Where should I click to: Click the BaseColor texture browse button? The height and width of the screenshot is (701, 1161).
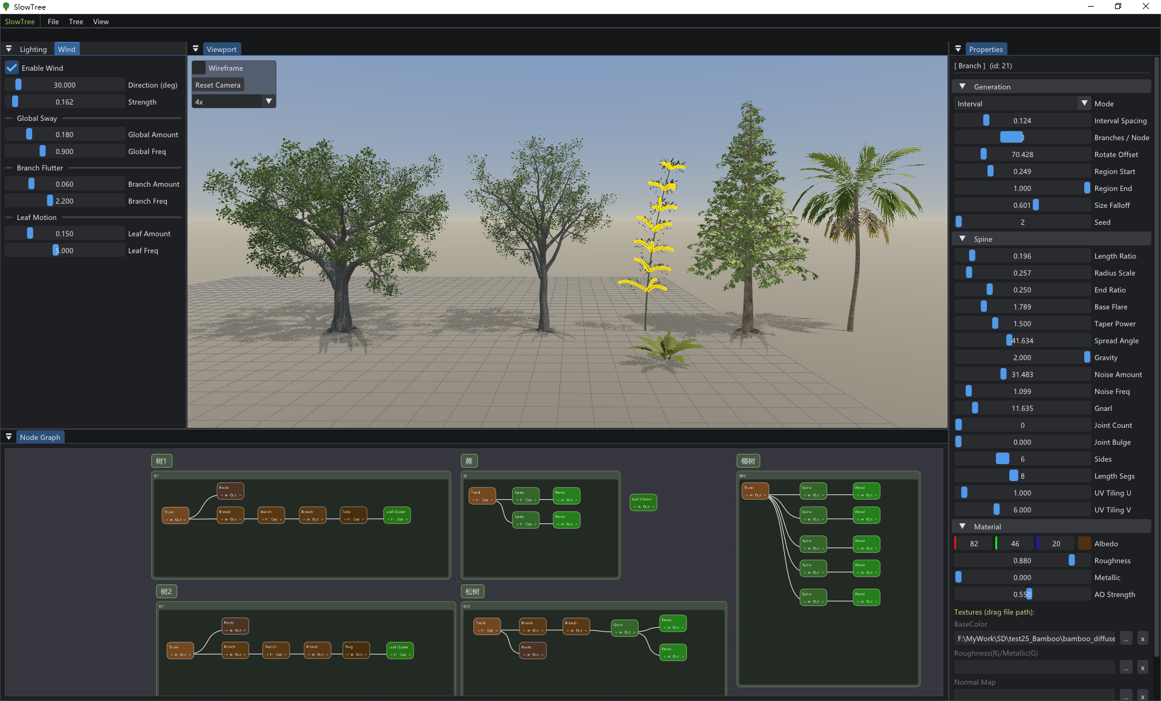point(1126,639)
